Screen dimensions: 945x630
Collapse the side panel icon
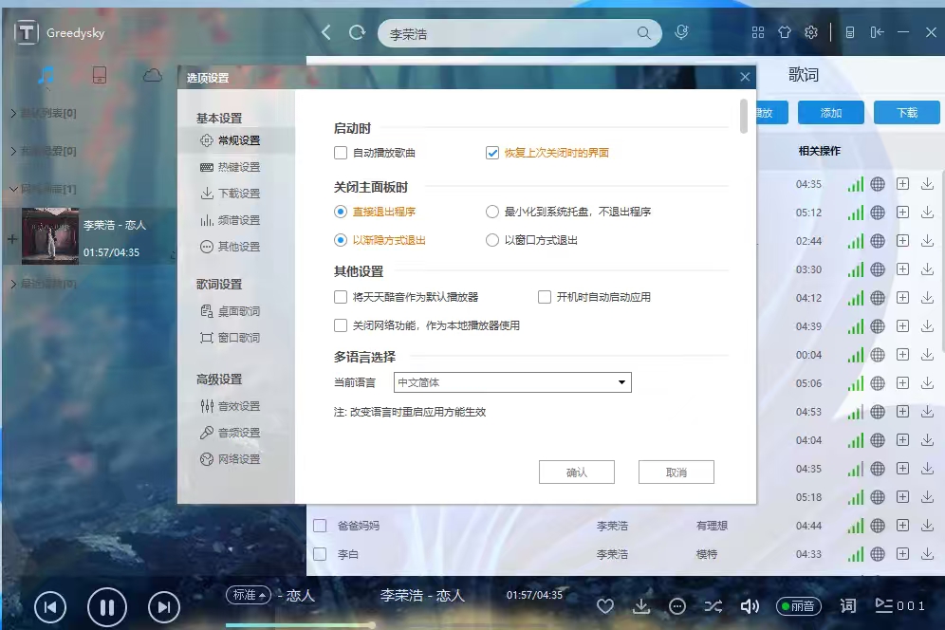point(877,32)
